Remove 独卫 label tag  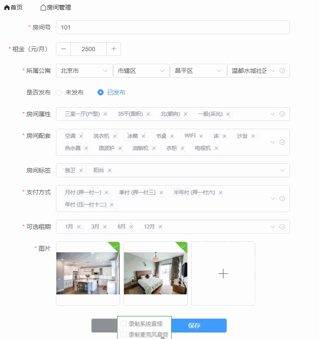tap(81, 170)
